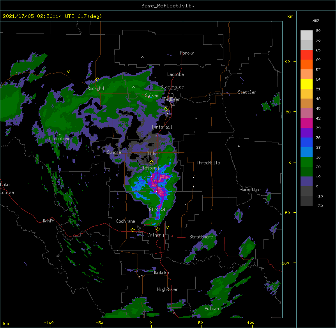Click the Calgary city label
This screenshot has width=336, height=328.
click(x=156, y=235)
